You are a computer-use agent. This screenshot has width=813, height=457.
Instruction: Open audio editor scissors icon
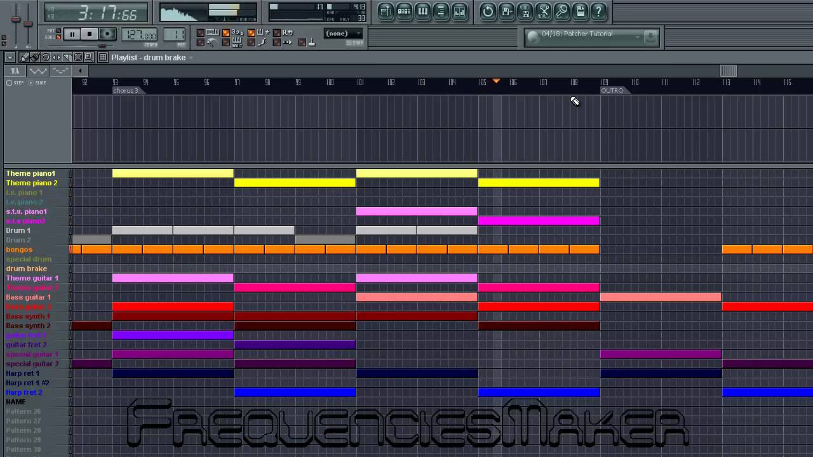(543, 11)
